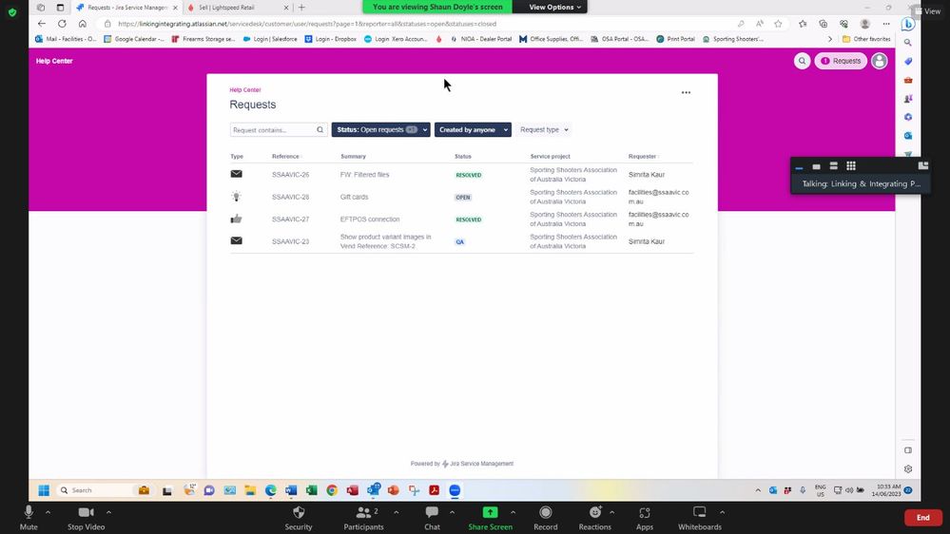The width and height of the screenshot is (950, 534).
Task: Open Zoom Chat panel
Action: [432, 518]
